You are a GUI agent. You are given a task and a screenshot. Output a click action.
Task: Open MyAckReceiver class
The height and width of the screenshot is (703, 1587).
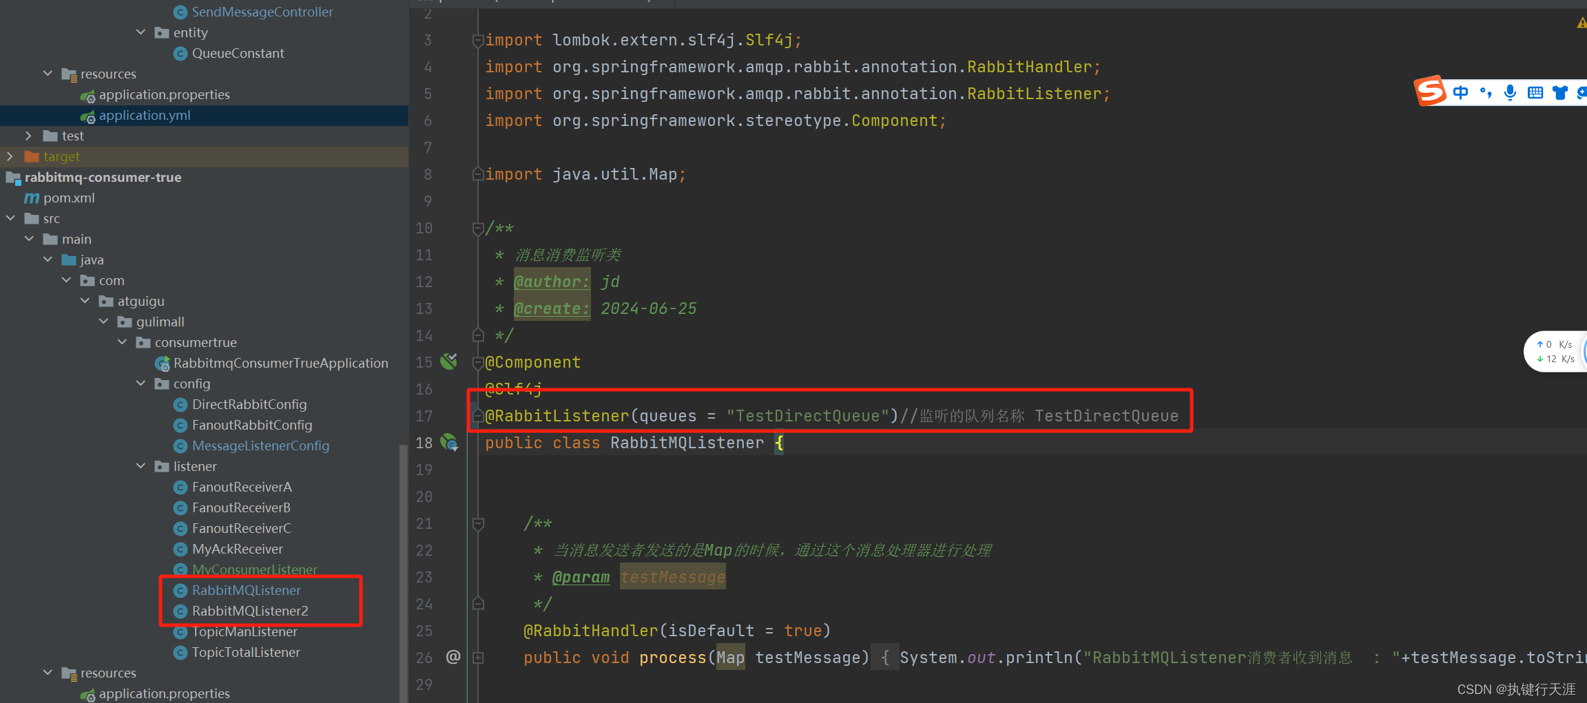click(238, 549)
